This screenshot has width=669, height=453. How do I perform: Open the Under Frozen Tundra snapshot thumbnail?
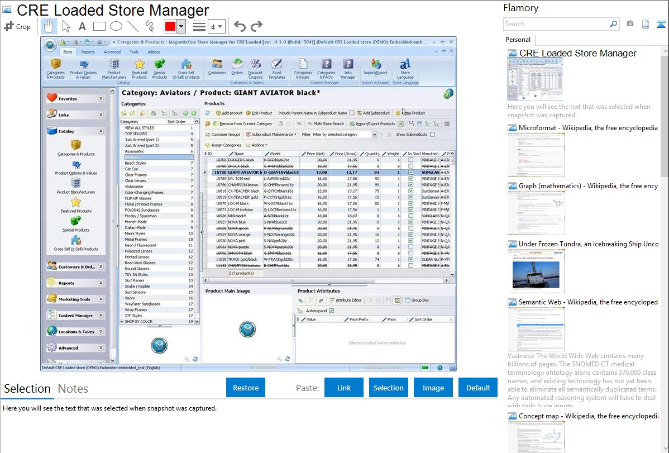coord(536,271)
